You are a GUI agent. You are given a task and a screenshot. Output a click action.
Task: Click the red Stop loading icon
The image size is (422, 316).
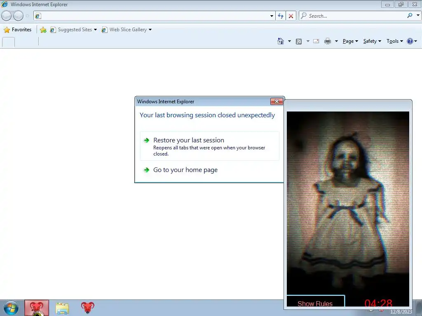click(x=291, y=16)
